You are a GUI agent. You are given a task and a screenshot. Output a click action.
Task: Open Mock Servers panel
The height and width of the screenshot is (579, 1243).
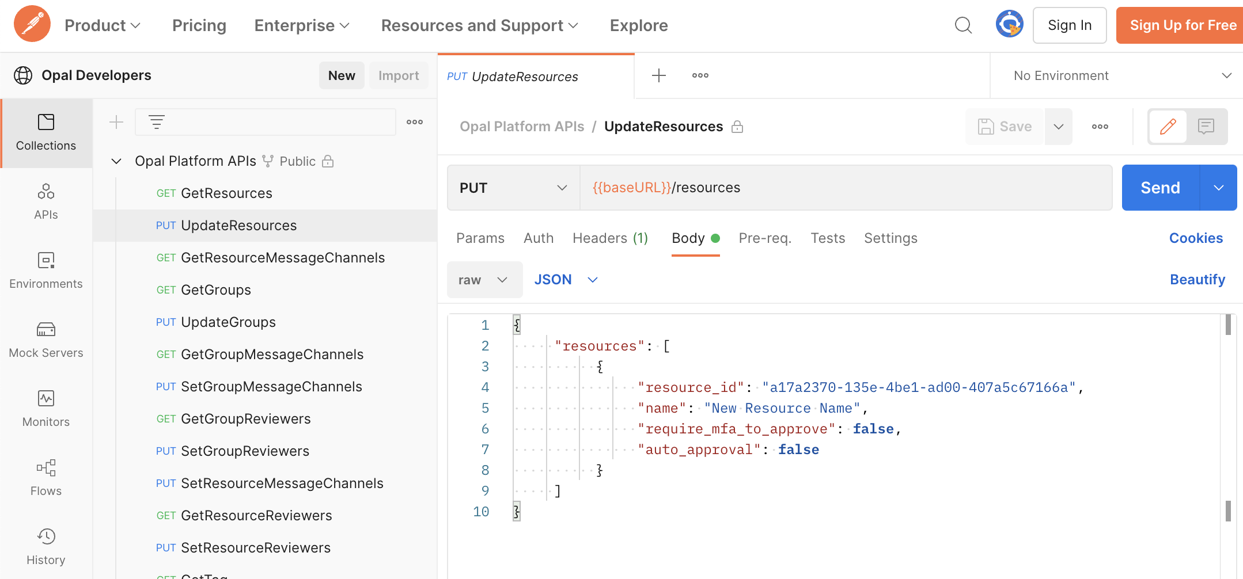(46, 340)
